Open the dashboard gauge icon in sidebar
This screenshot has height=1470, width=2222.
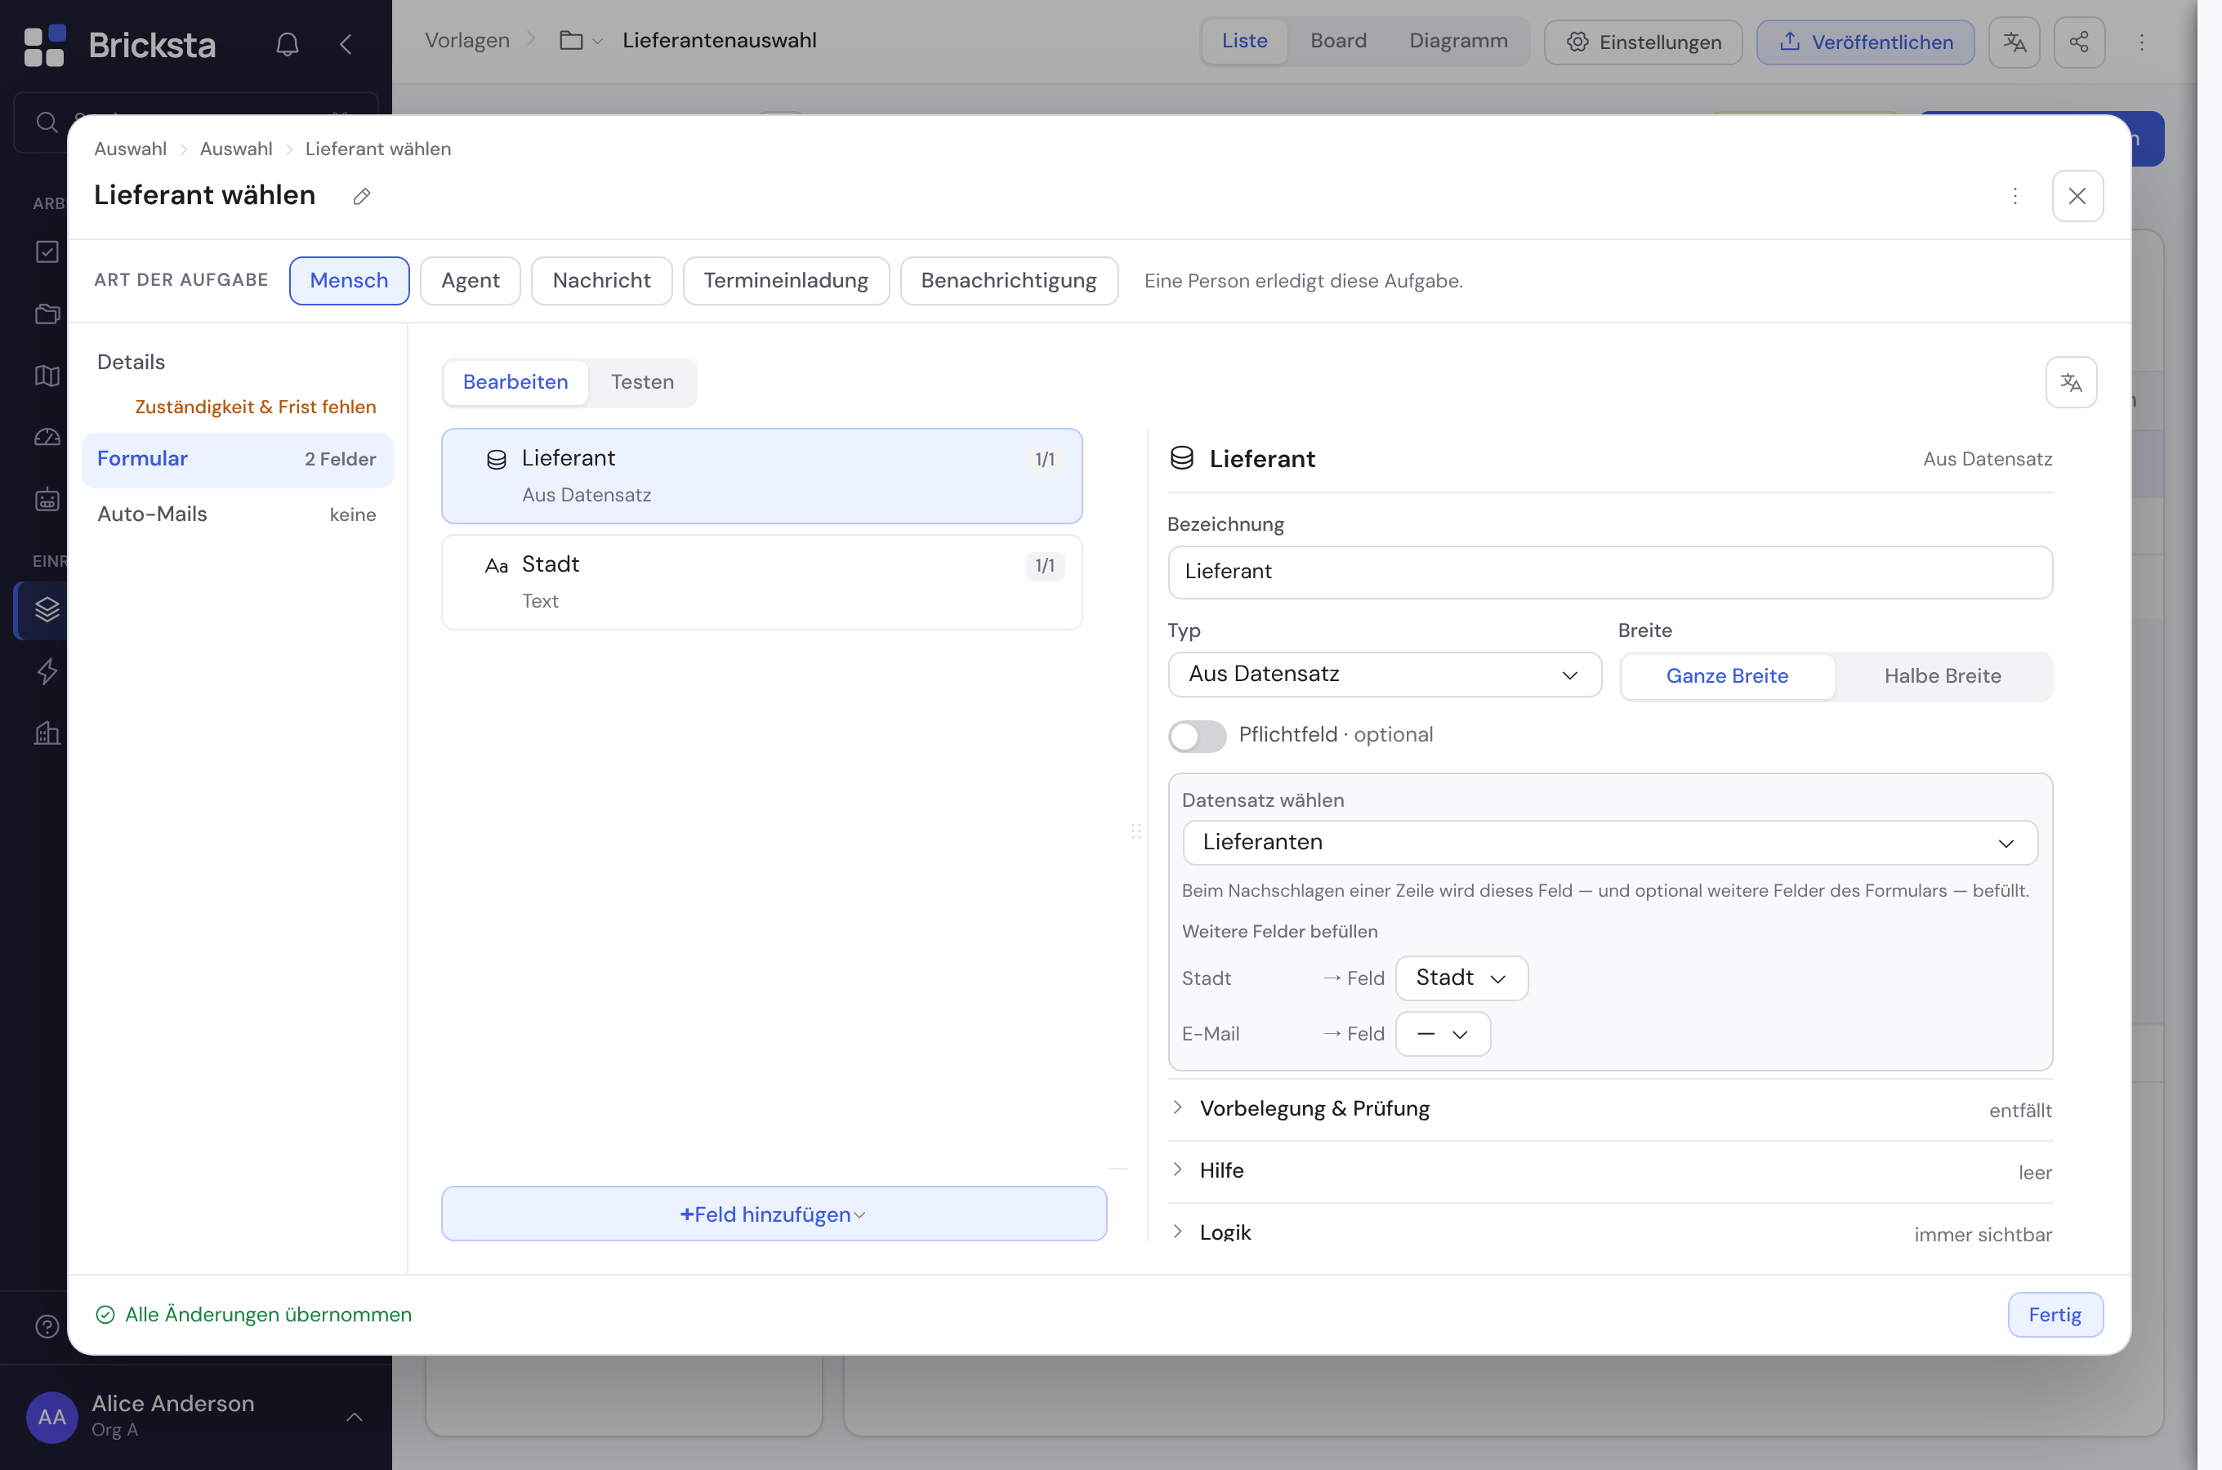point(47,437)
